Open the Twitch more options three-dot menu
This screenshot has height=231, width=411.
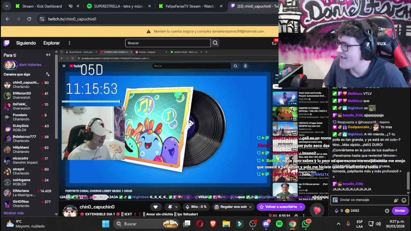tap(69, 43)
